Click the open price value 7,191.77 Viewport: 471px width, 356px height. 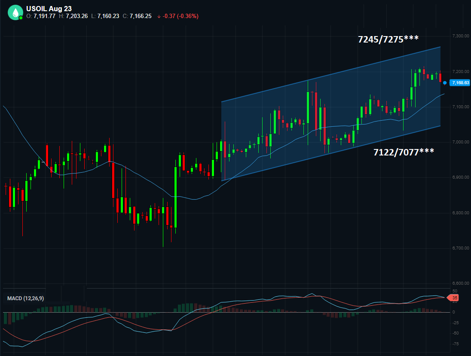tap(44, 16)
